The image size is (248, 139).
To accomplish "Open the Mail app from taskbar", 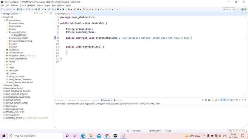I will click(99, 136).
